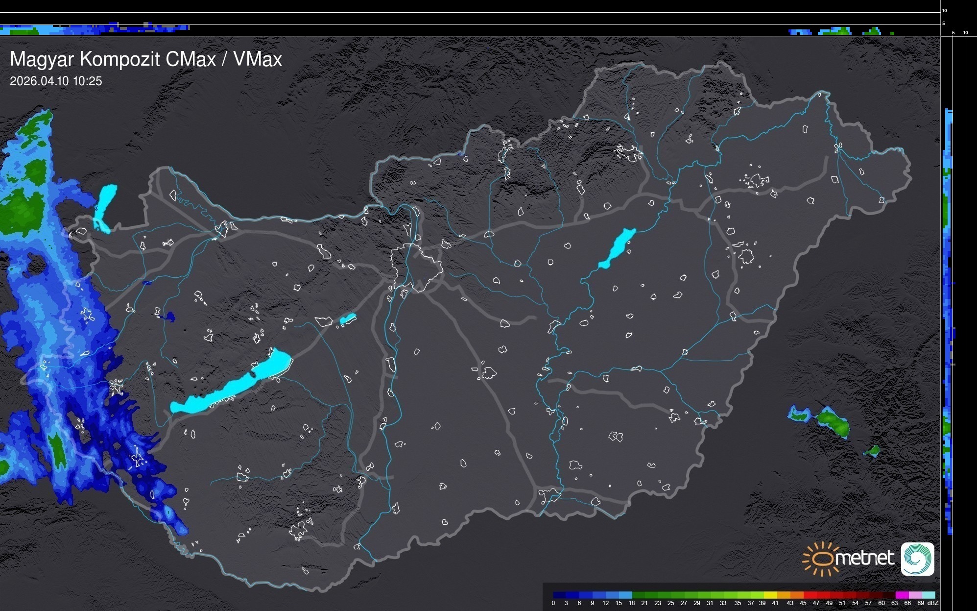Pick the cyan 69 dBZ legend swatch
Viewport: 977px width, 611px height.
928,595
